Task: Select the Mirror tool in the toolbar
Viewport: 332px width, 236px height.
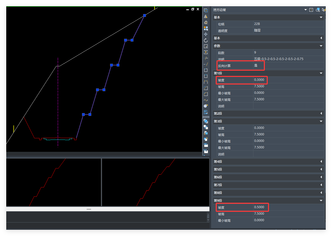Action: pyautogui.click(x=206, y=16)
